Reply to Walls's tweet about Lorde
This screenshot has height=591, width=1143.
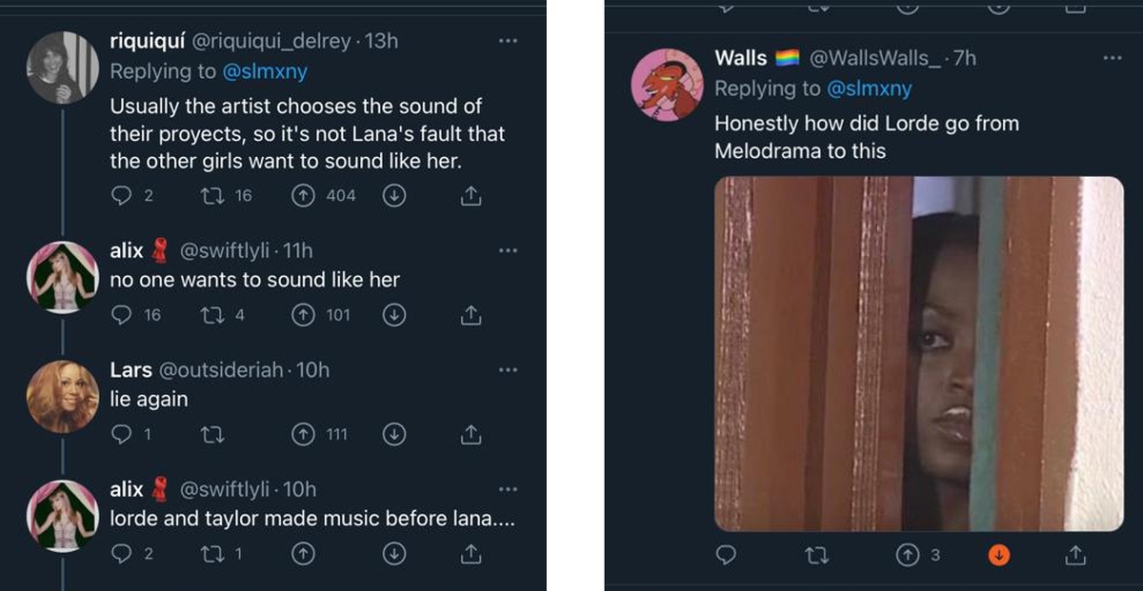coord(726,554)
